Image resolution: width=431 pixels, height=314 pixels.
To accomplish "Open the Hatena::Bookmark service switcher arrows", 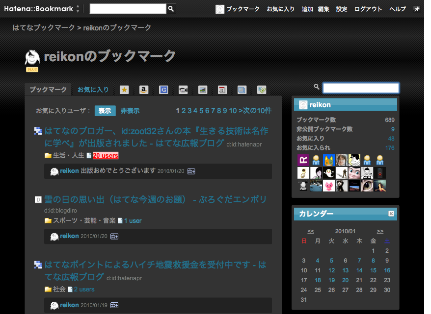I will click(x=78, y=9).
